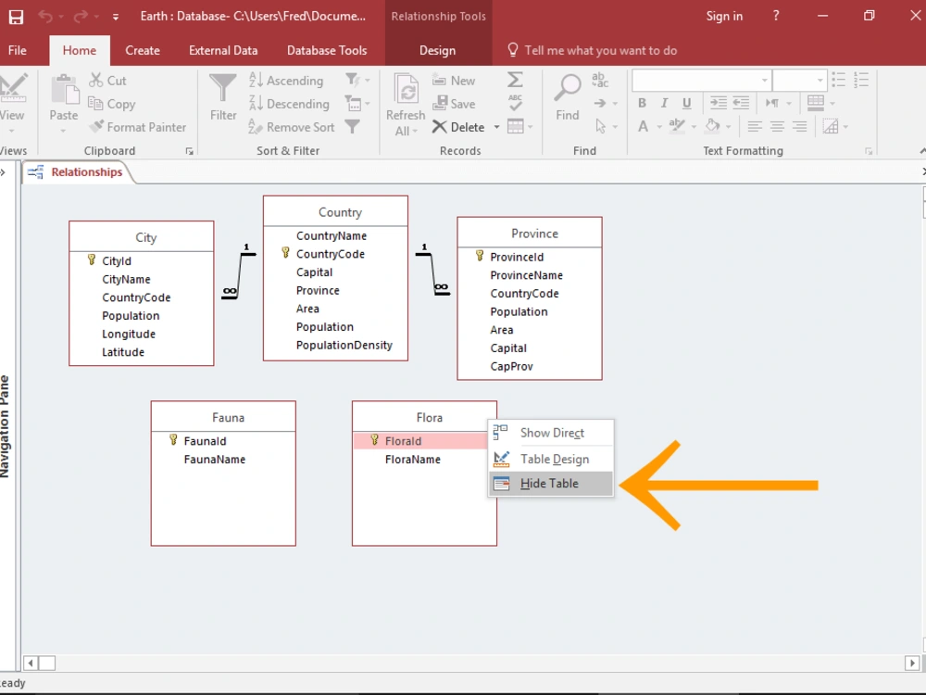Click the Spelling check icon

click(x=516, y=104)
